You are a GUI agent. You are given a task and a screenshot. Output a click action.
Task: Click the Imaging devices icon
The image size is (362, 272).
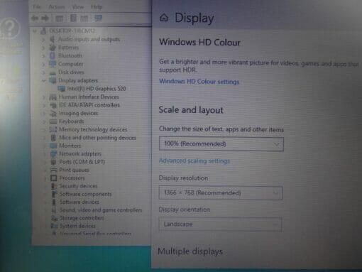(53, 113)
